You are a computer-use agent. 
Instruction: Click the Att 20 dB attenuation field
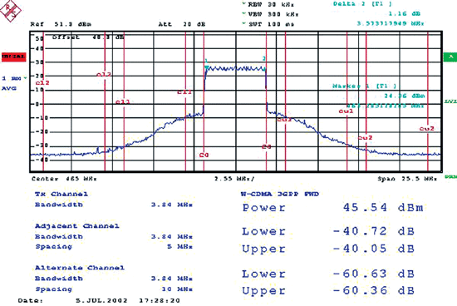(x=182, y=24)
